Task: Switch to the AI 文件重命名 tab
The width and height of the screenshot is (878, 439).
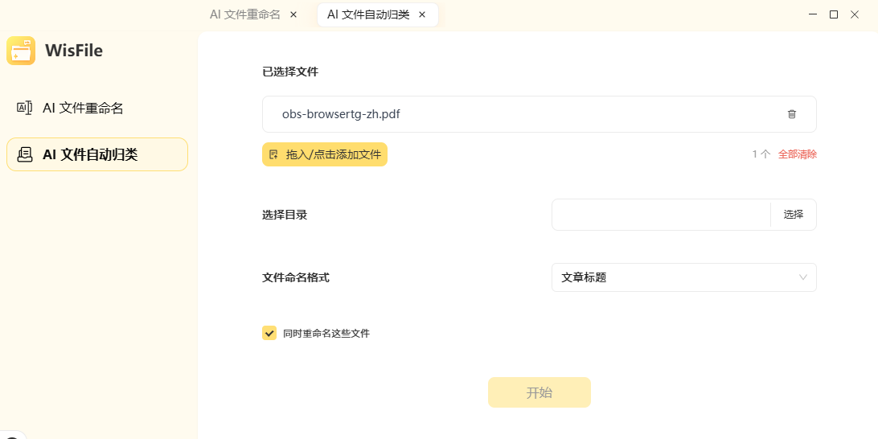Action: 245,14
